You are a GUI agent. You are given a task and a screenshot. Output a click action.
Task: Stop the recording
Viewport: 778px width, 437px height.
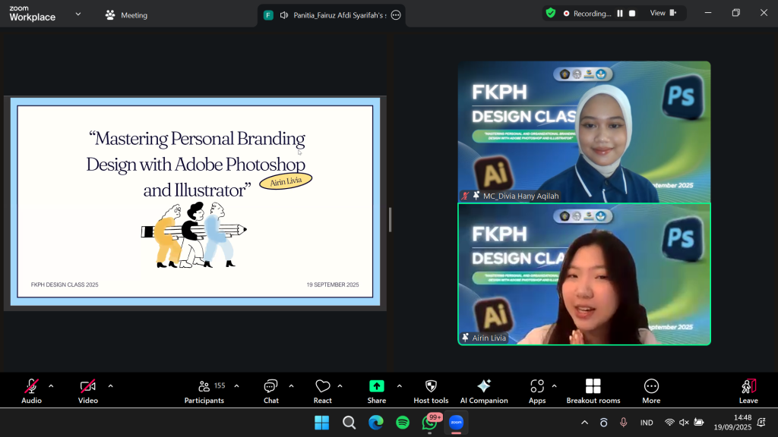[x=632, y=14]
